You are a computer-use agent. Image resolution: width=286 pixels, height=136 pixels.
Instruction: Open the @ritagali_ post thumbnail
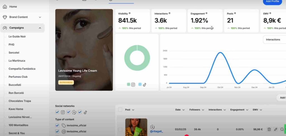tap(136, 127)
